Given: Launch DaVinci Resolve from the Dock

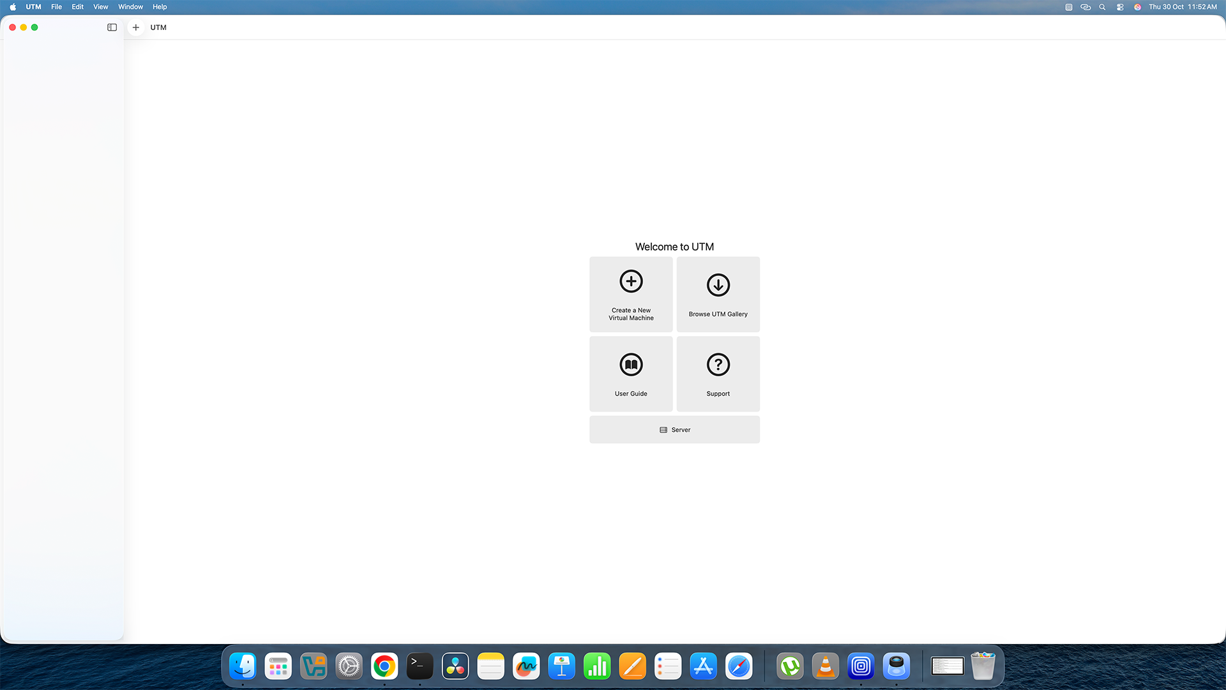Looking at the screenshot, I should 455,666.
